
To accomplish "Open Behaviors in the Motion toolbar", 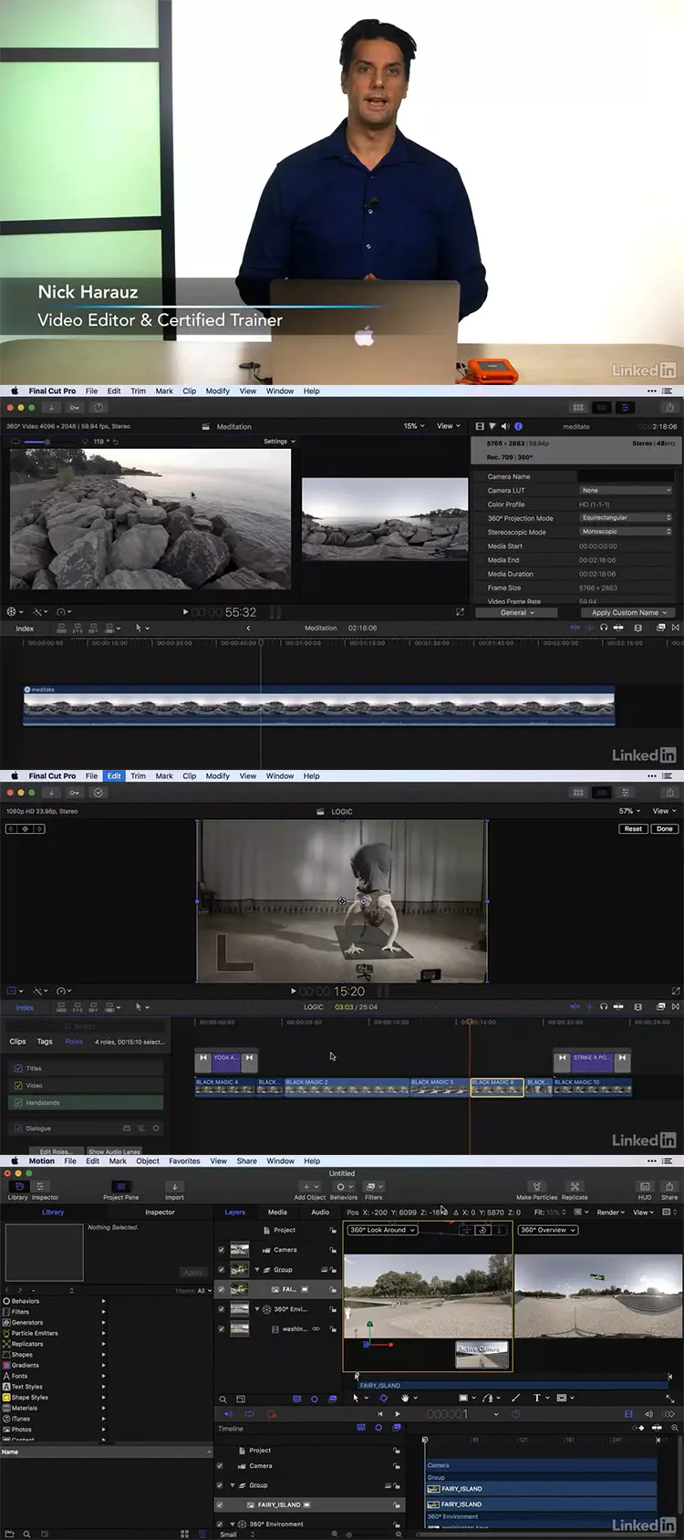I will pos(343,1190).
